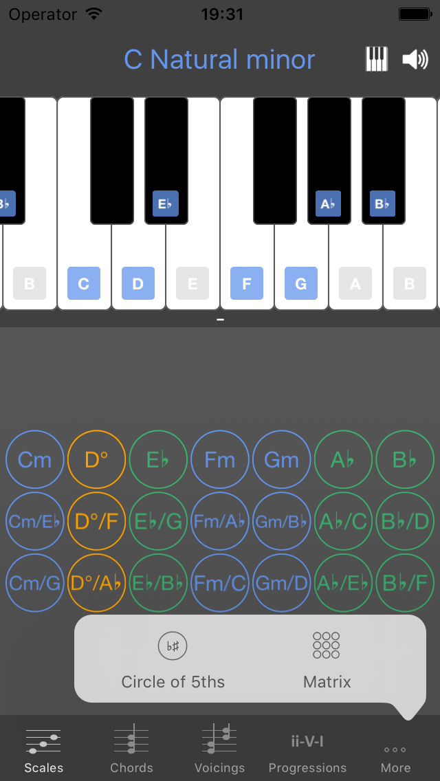Image resolution: width=440 pixels, height=781 pixels.
Task: Tap the More ellipsis icon
Action: pyautogui.click(x=395, y=749)
